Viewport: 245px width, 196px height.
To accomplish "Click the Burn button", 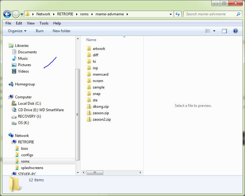I will 40,31.
